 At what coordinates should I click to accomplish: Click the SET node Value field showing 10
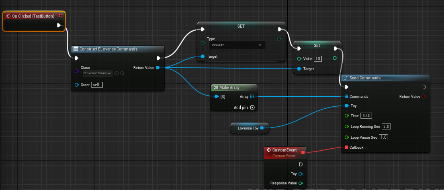(318, 59)
